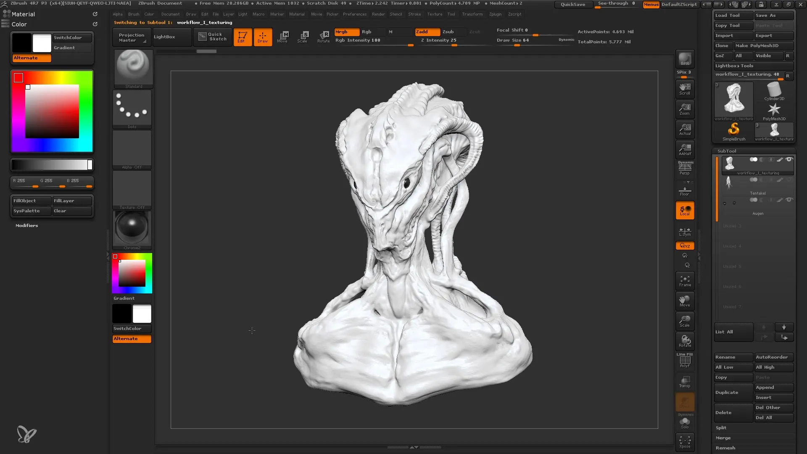Expand the Merge section
The width and height of the screenshot is (807, 454).
(723, 438)
